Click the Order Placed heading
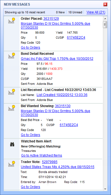This screenshot has height=195, width=111. pos(32,19)
